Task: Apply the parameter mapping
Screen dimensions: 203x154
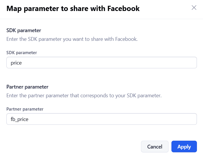Action: 184,147
